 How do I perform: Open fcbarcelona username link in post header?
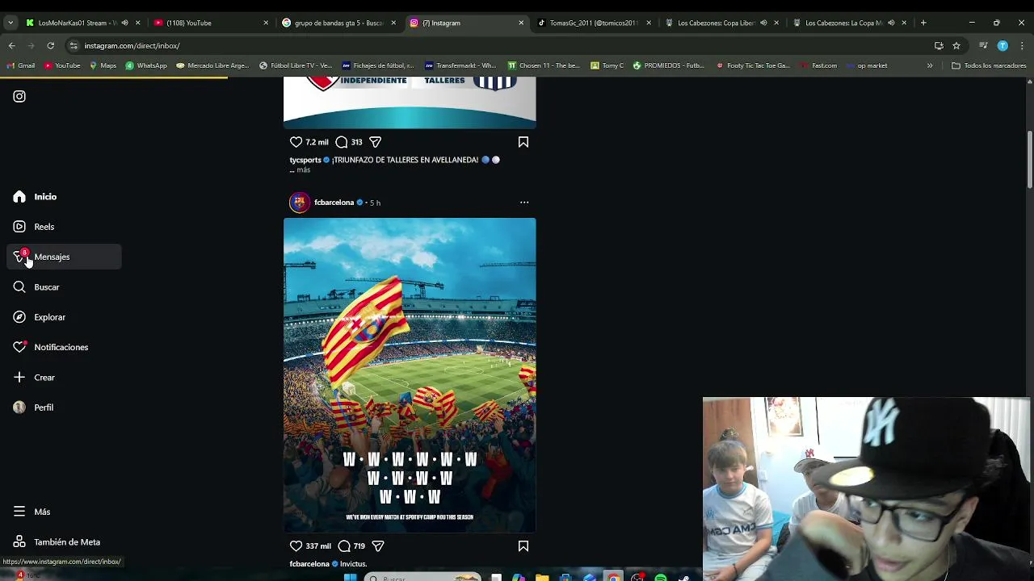click(334, 203)
